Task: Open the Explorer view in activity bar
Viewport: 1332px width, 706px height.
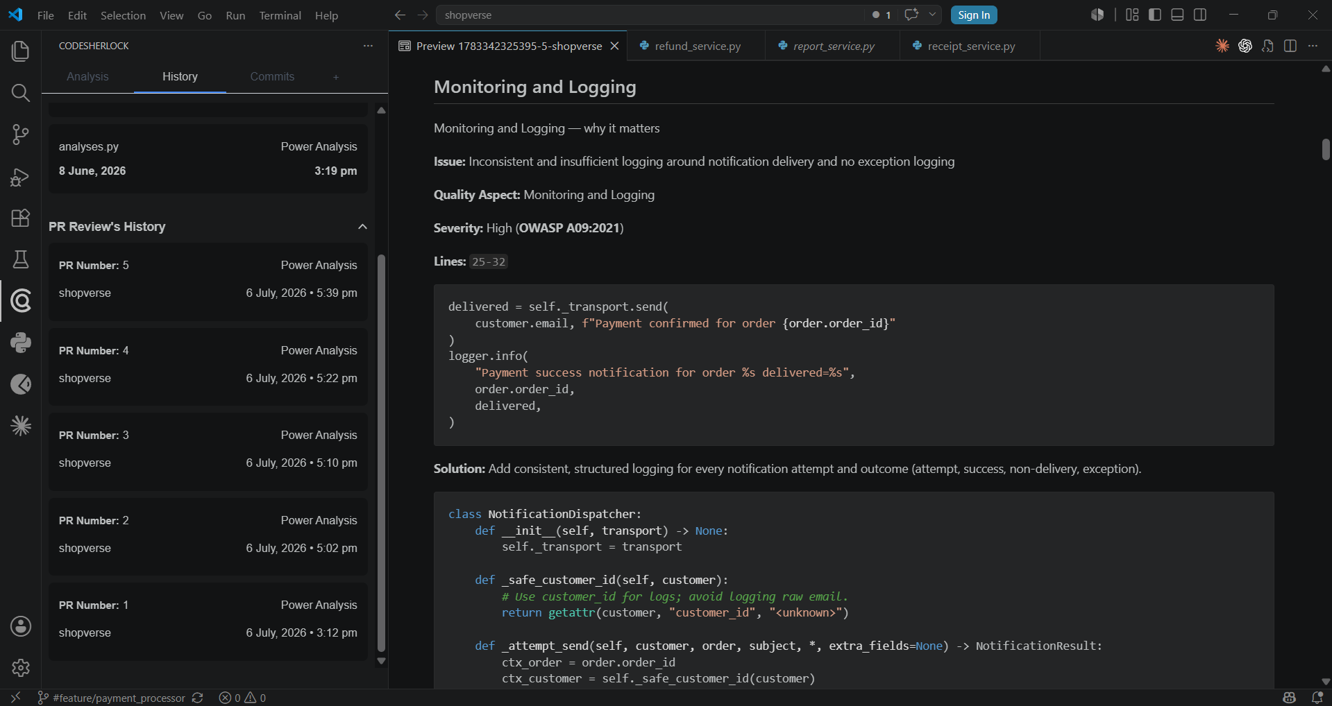Action: (21, 51)
